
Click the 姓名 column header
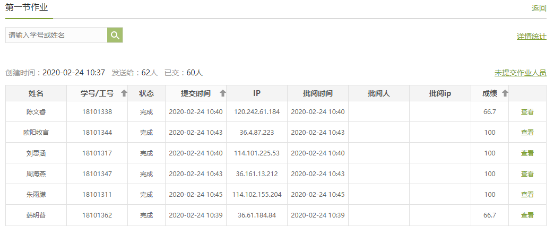pyautogui.click(x=36, y=93)
